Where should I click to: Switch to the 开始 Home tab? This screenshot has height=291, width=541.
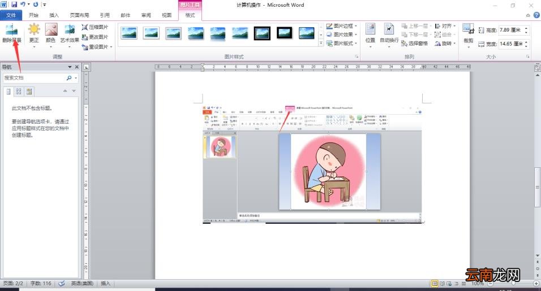click(x=33, y=15)
